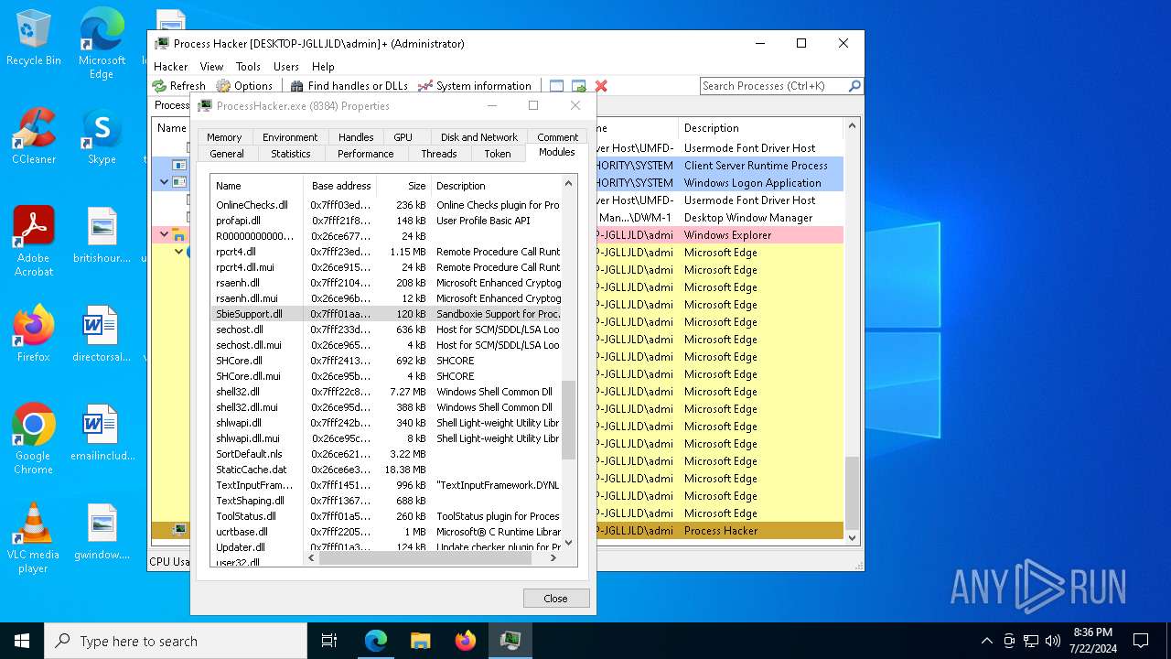Click Refresh in Process Hacker toolbar

tap(179, 86)
